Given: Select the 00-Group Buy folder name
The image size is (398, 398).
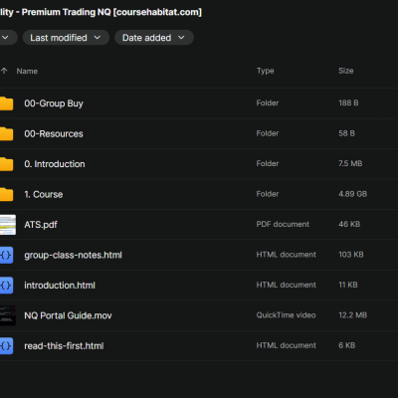Looking at the screenshot, I should pos(54,103).
